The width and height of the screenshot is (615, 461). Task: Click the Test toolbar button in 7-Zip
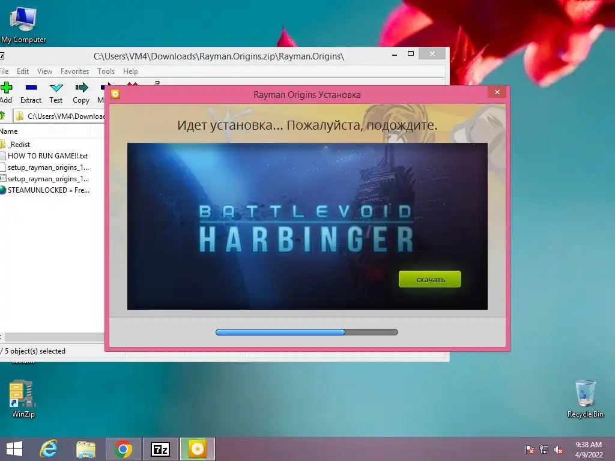(56, 93)
